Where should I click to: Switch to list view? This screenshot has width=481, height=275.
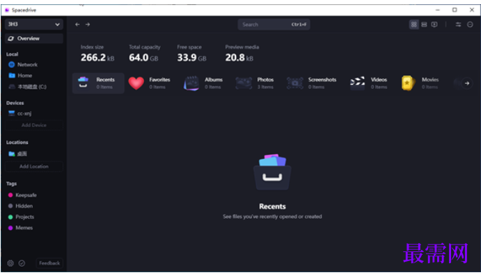[x=424, y=24]
